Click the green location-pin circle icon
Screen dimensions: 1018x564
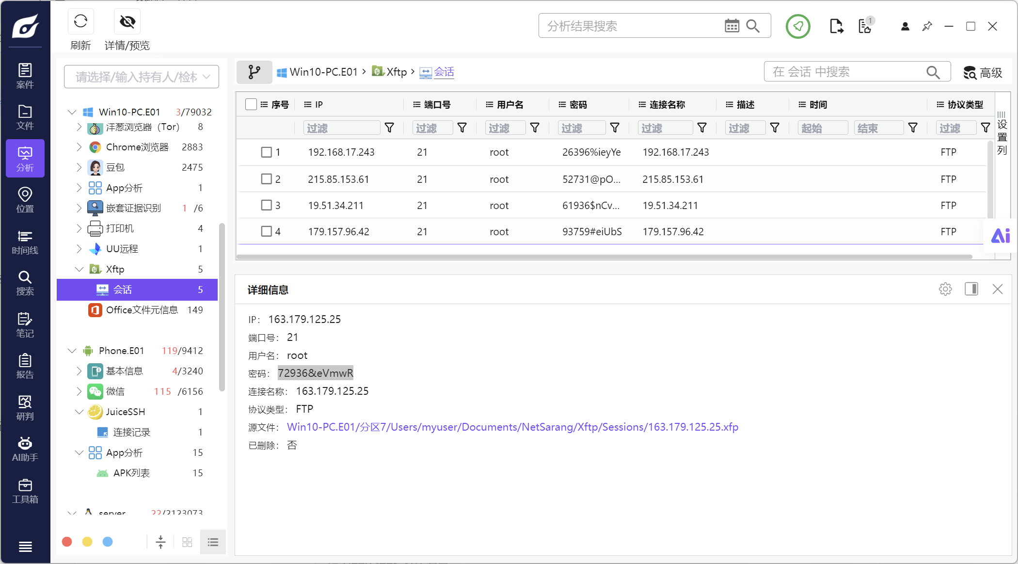pos(798,26)
